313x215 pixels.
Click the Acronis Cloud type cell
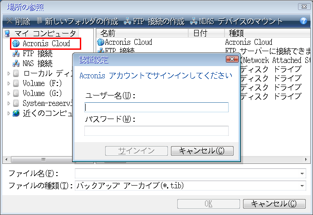pyautogui.click(x=249, y=42)
